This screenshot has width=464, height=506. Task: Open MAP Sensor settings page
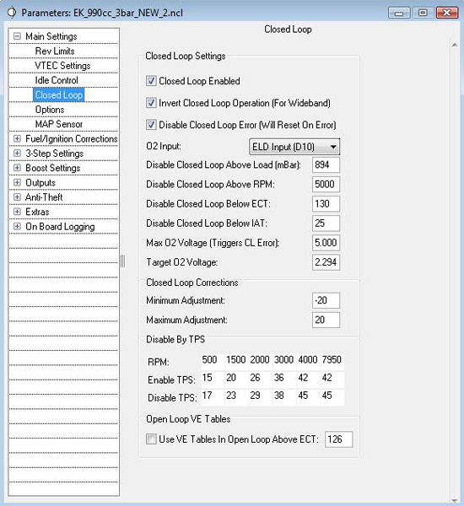[59, 124]
